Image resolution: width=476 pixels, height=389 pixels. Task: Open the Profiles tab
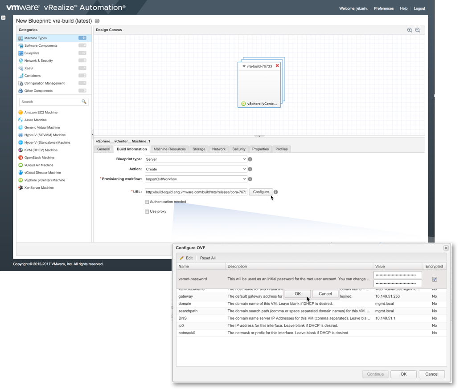coord(281,149)
